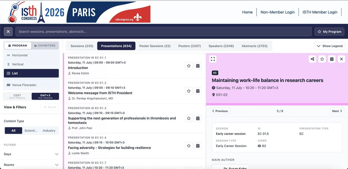Switch to Exhibitors view toggle
The width and height of the screenshot is (348, 169).
[45, 45]
